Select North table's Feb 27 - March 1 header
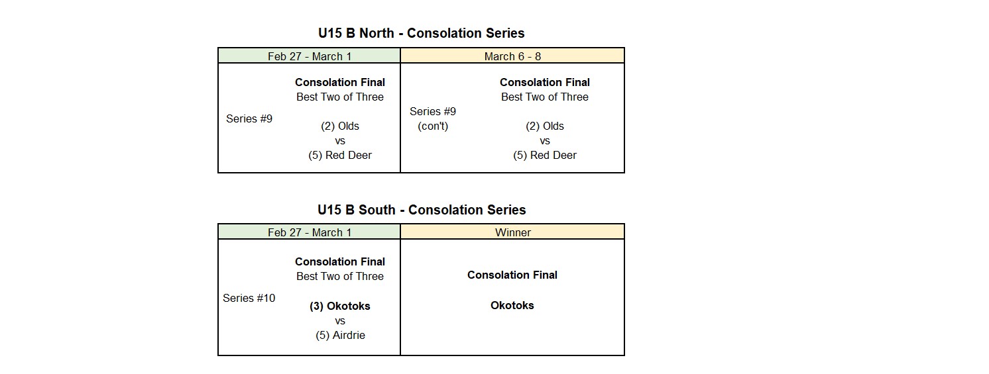Viewport: 989px width, 374px height. click(310, 56)
